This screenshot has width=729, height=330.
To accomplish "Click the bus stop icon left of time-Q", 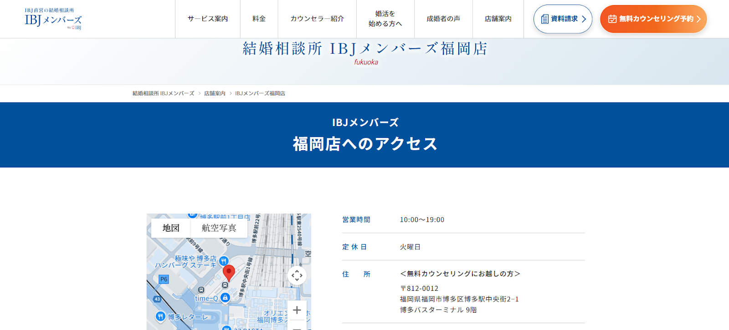I will (x=201, y=290).
